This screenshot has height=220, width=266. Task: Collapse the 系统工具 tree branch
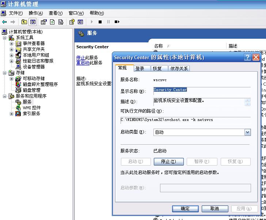pos(5,38)
